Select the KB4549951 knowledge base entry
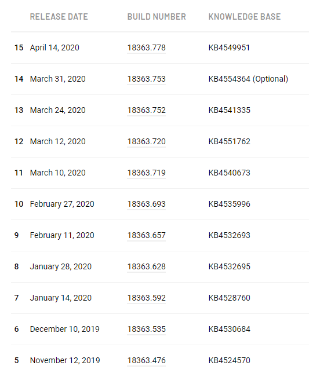The width and height of the screenshot is (309, 373). (x=229, y=47)
